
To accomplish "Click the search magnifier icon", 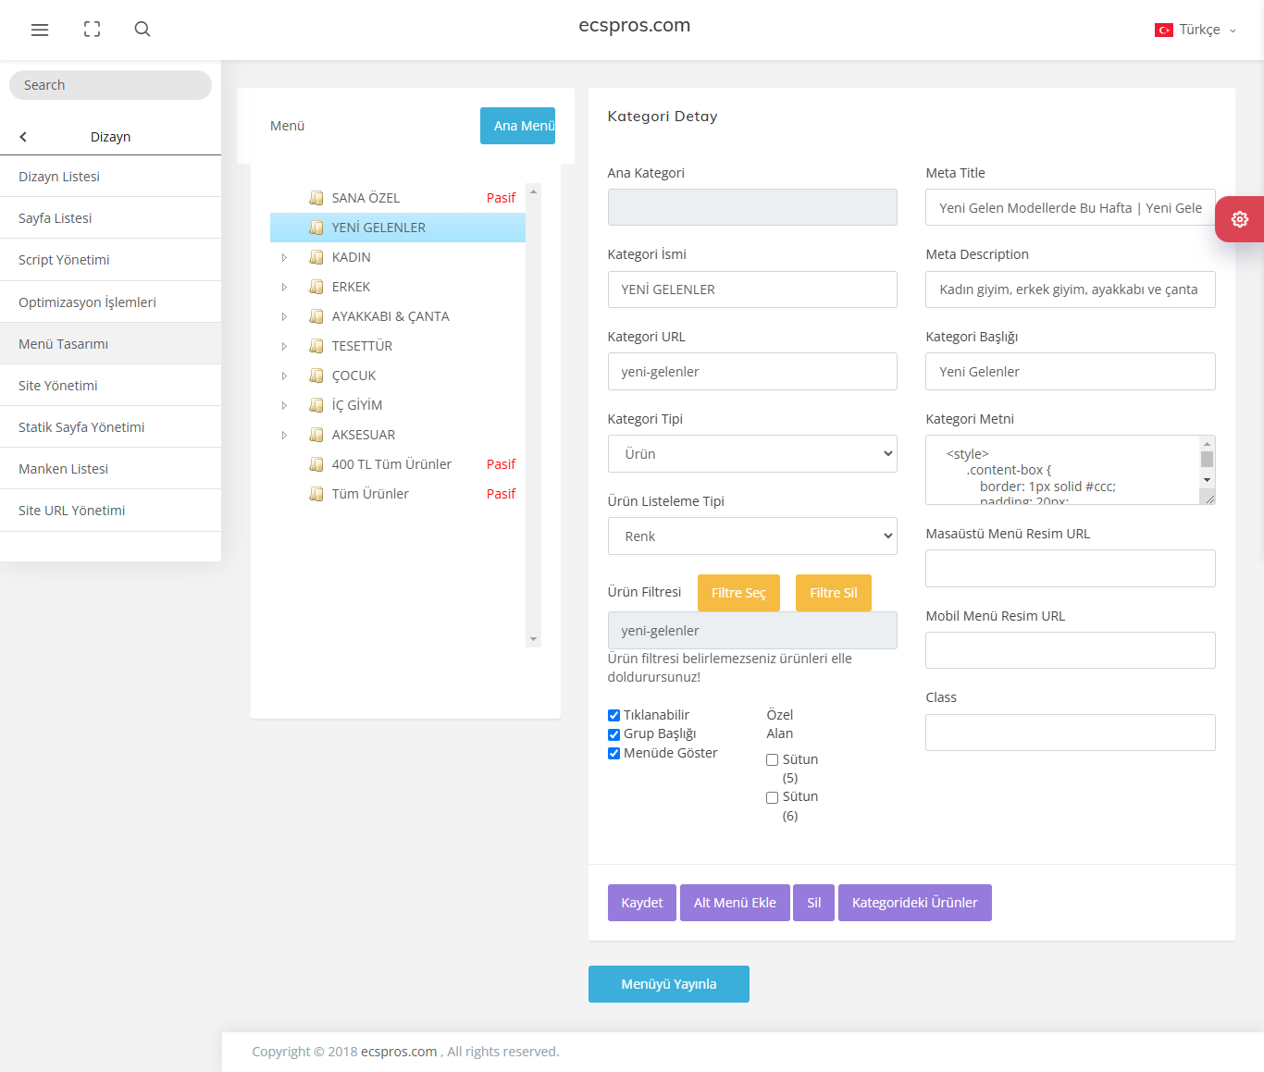I will click(x=143, y=30).
